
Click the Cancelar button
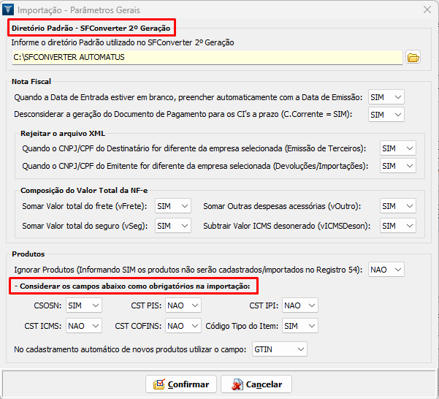click(x=256, y=384)
